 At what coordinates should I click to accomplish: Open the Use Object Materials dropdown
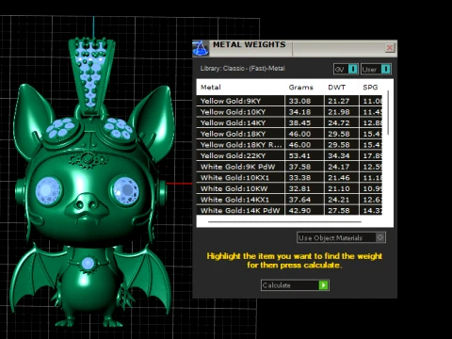pyautogui.click(x=341, y=237)
